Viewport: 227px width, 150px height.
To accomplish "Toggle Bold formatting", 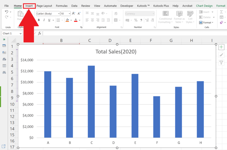I will click(39, 20).
